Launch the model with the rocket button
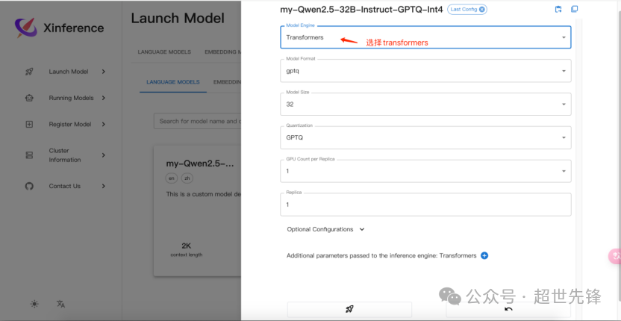The image size is (621, 321). click(x=349, y=310)
